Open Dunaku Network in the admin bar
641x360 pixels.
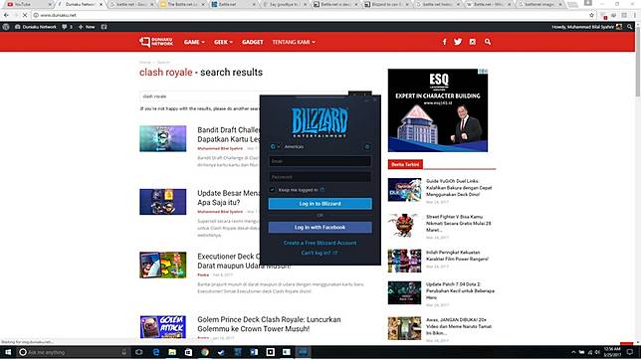click(35, 27)
